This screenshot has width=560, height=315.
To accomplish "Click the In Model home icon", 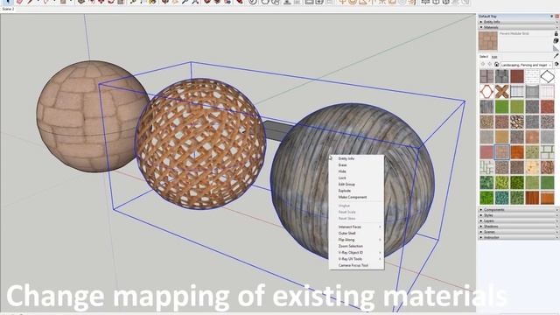I will coord(496,65).
